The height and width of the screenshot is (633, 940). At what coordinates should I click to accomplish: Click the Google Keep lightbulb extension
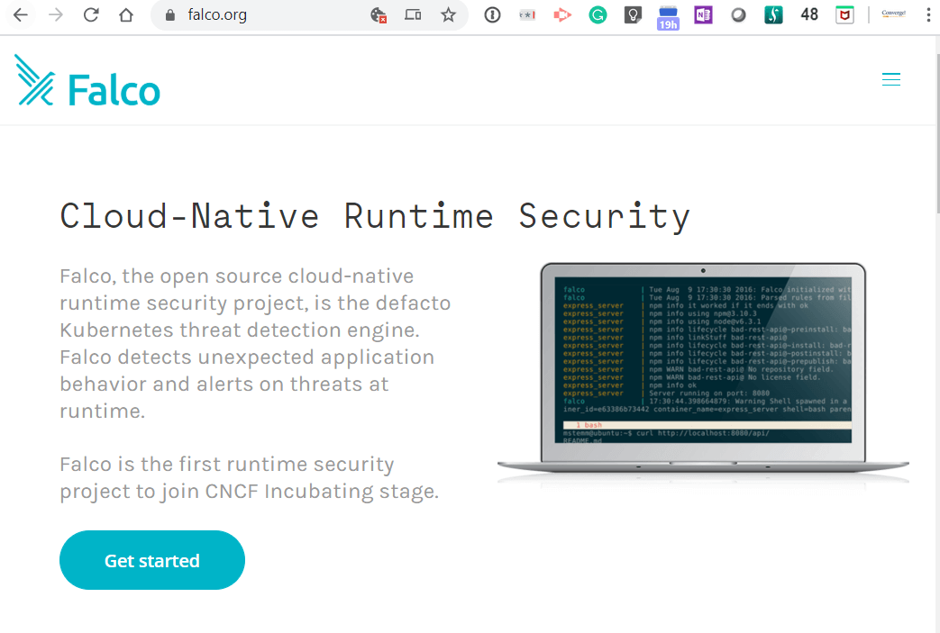[x=633, y=14]
